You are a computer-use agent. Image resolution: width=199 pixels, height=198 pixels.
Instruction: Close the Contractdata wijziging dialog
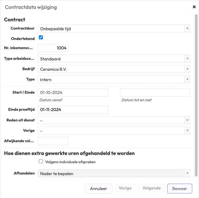(x=194, y=7)
